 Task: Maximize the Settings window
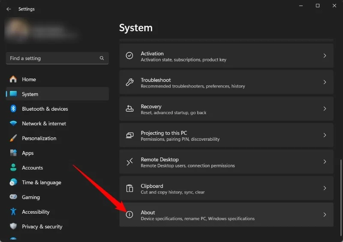[318, 6]
